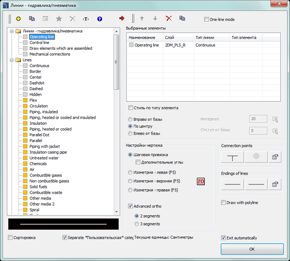Click the move down arrow icon
The image size is (290, 261).
click(155, 19)
